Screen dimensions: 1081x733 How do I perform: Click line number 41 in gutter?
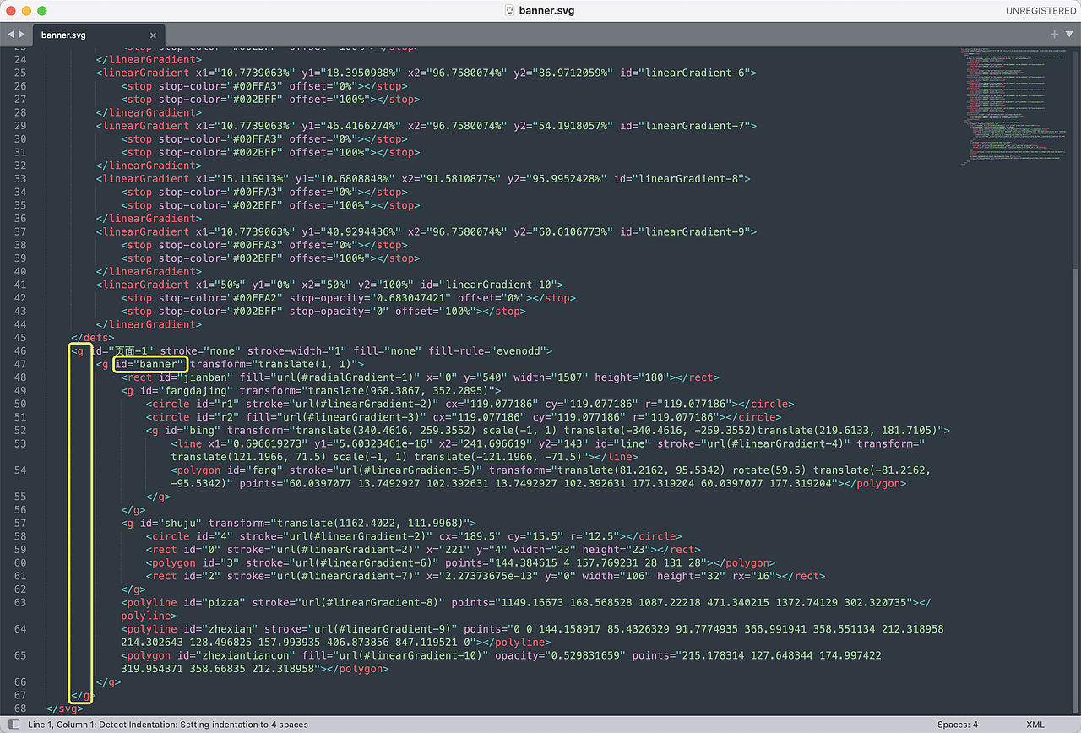click(20, 285)
